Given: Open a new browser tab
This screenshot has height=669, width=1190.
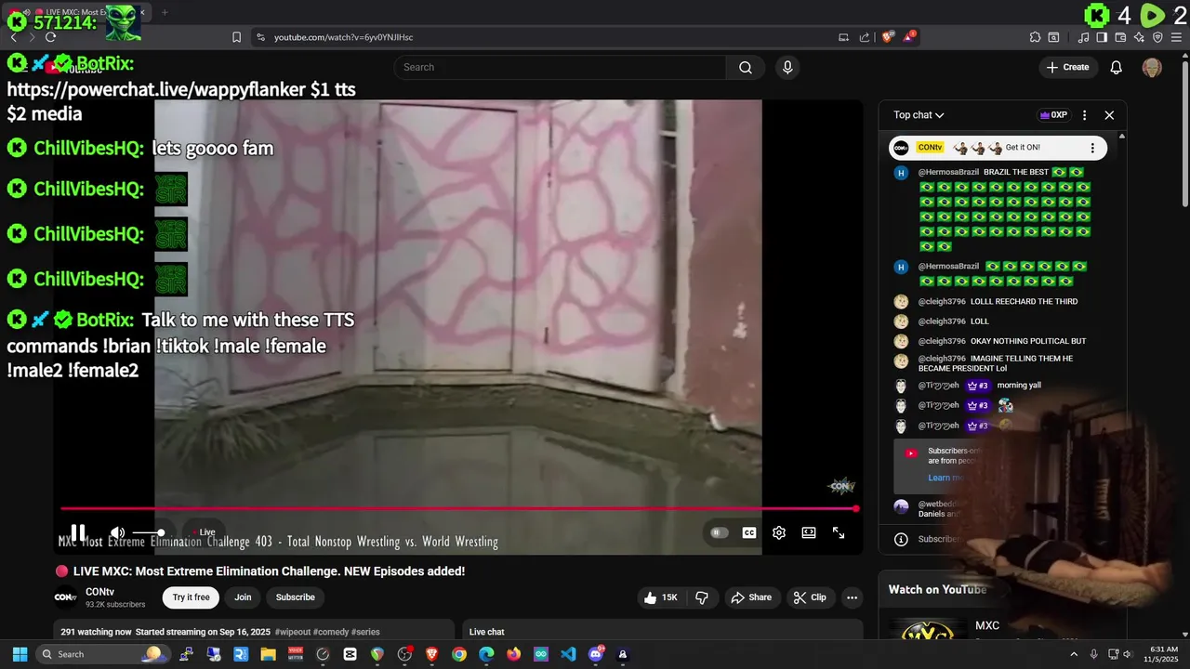Looking at the screenshot, I should pyautogui.click(x=165, y=12).
